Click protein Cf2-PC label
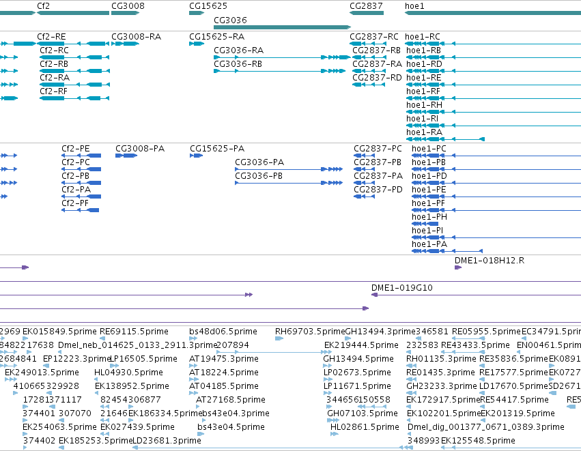 tap(76, 162)
